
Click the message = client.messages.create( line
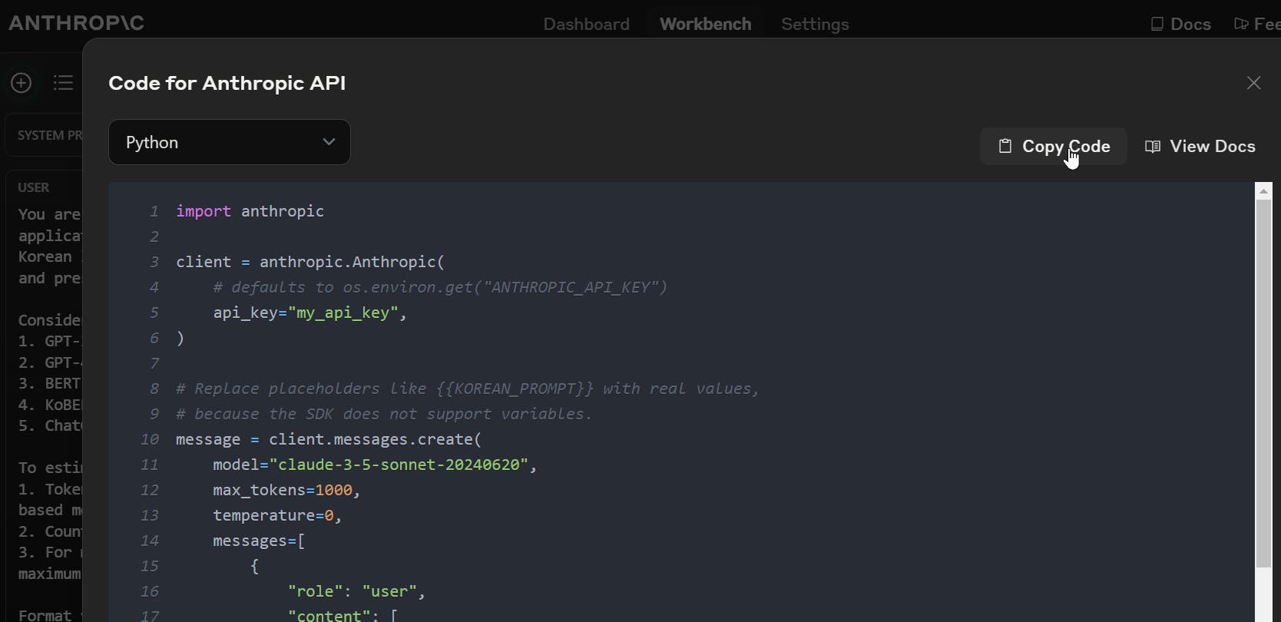[329, 439]
